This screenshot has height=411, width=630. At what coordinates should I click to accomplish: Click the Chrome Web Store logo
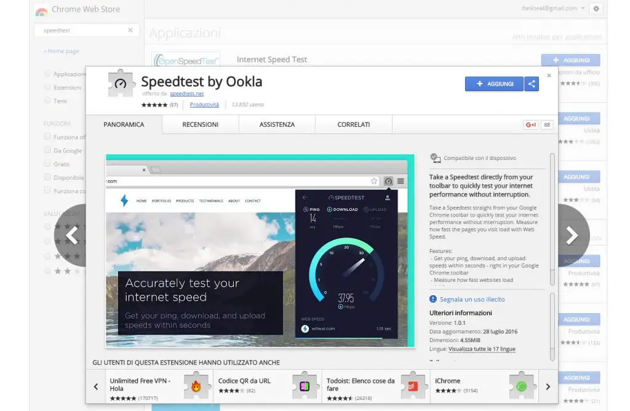(x=41, y=10)
